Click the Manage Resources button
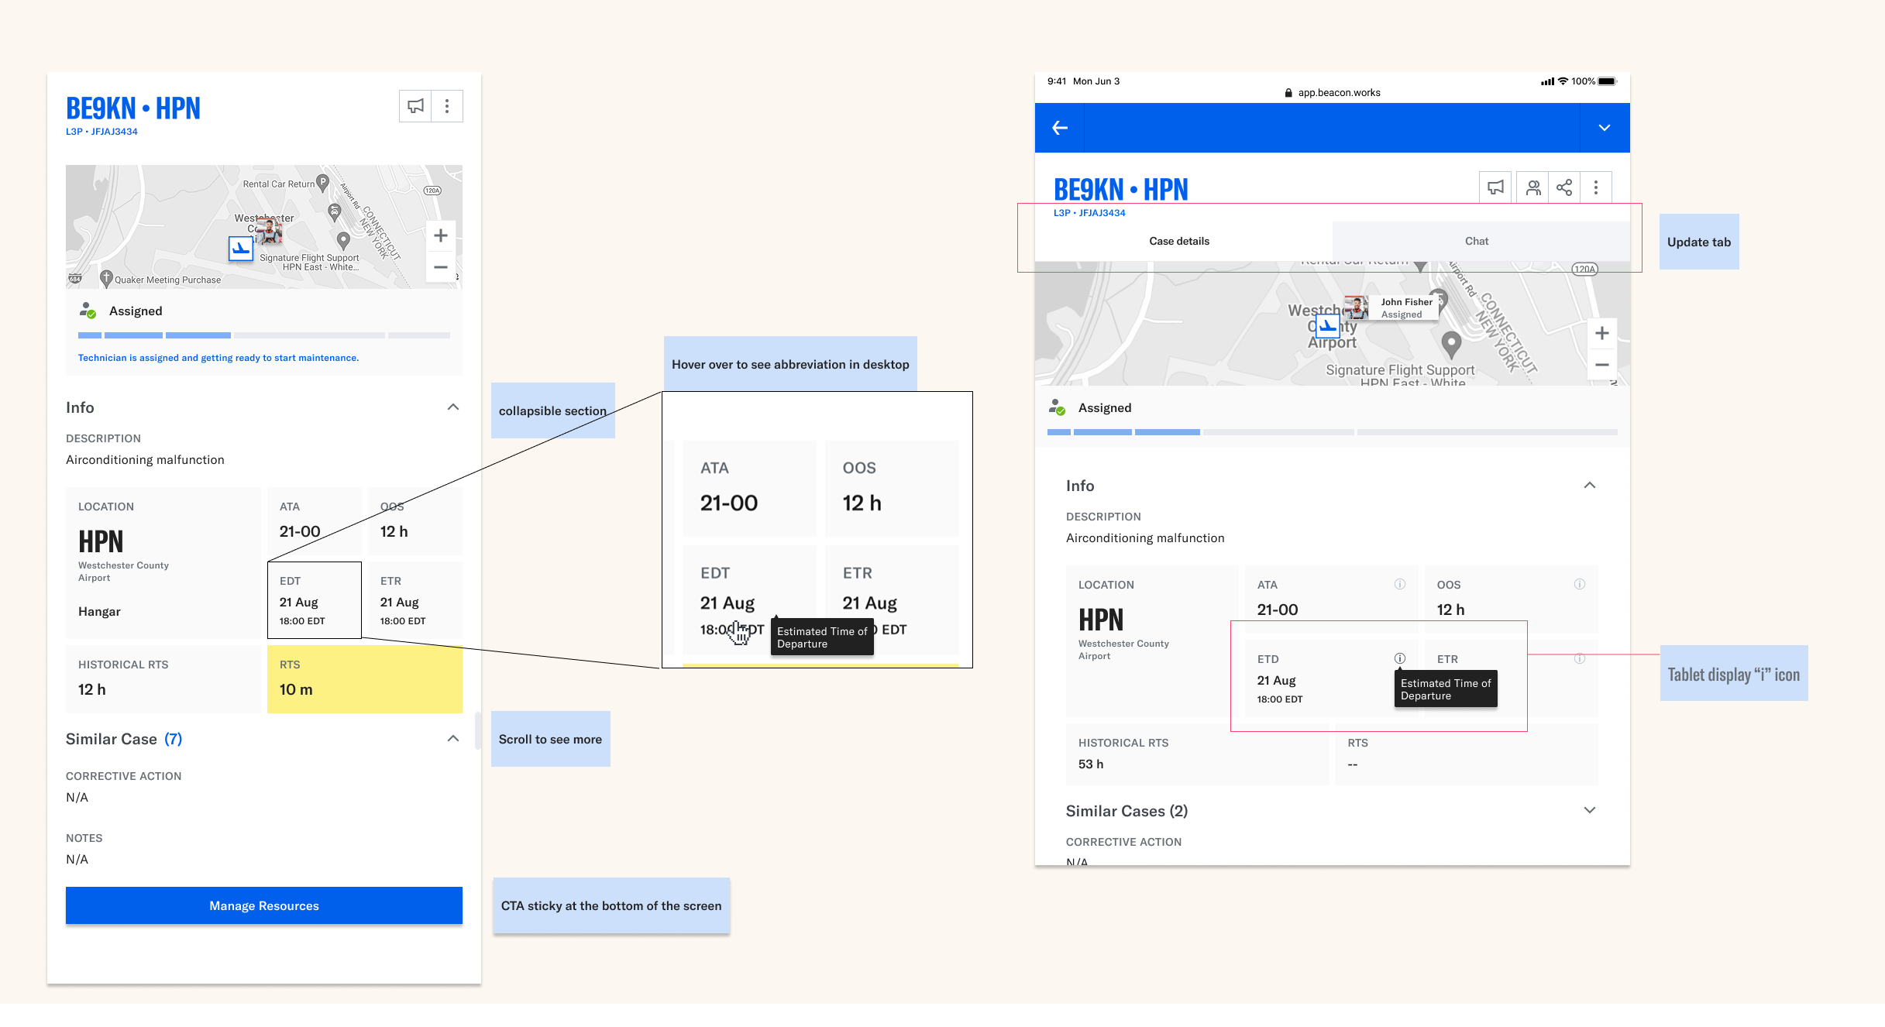The height and width of the screenshot is (1027, 1885). tap(264, 905)
